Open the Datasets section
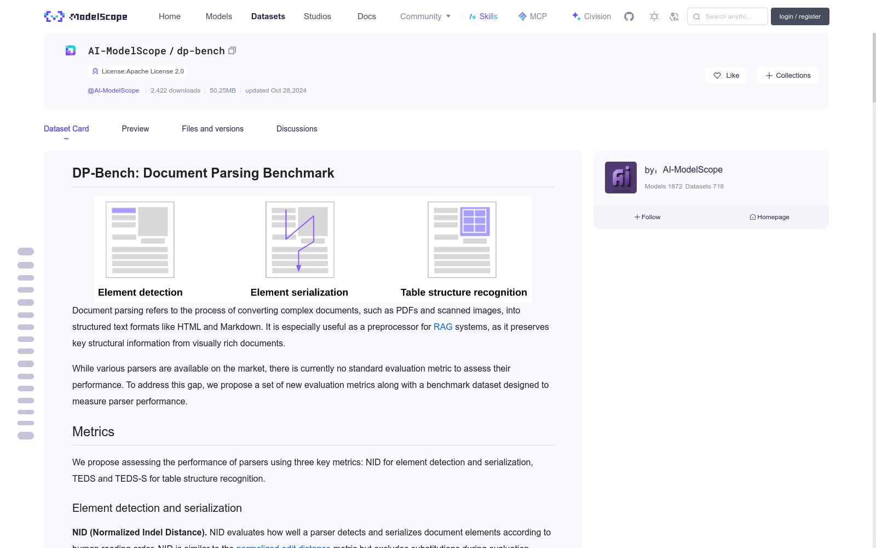 coord(268,16)
